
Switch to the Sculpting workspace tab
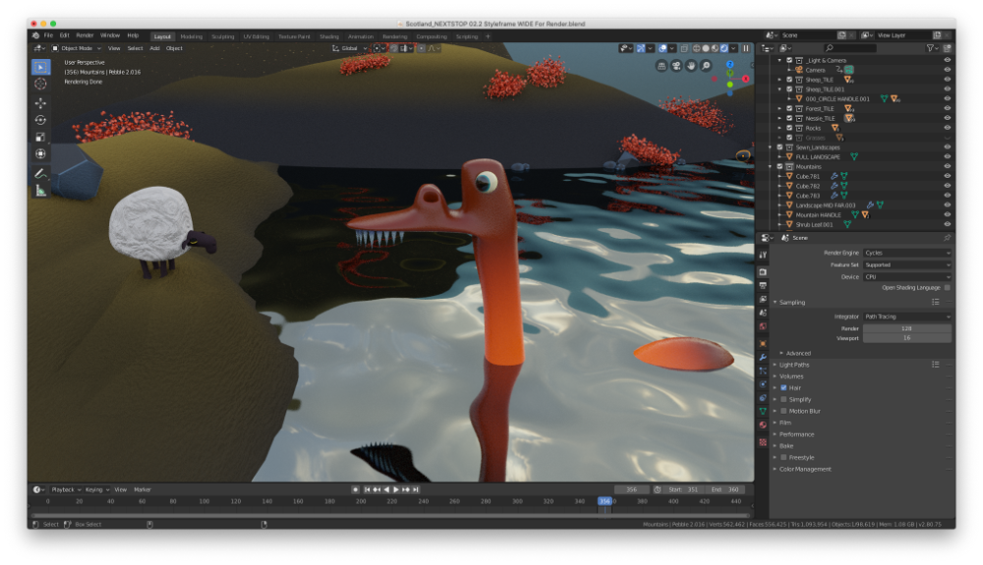pos(223,36)
